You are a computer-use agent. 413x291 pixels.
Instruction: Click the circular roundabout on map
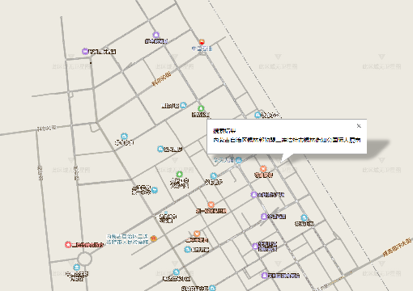tap(84, 259)
